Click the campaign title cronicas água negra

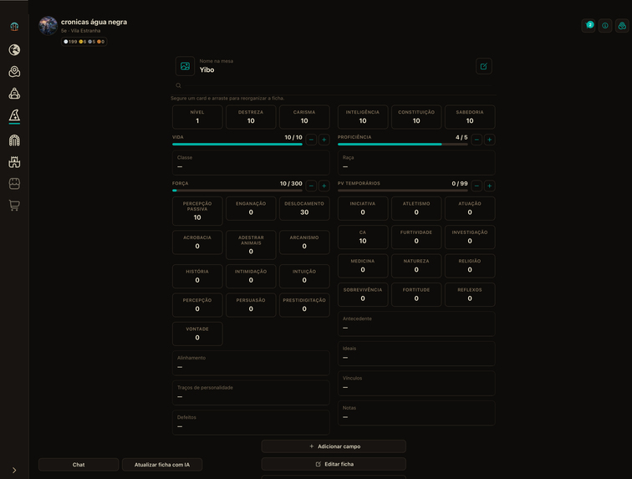click(94, 23)
